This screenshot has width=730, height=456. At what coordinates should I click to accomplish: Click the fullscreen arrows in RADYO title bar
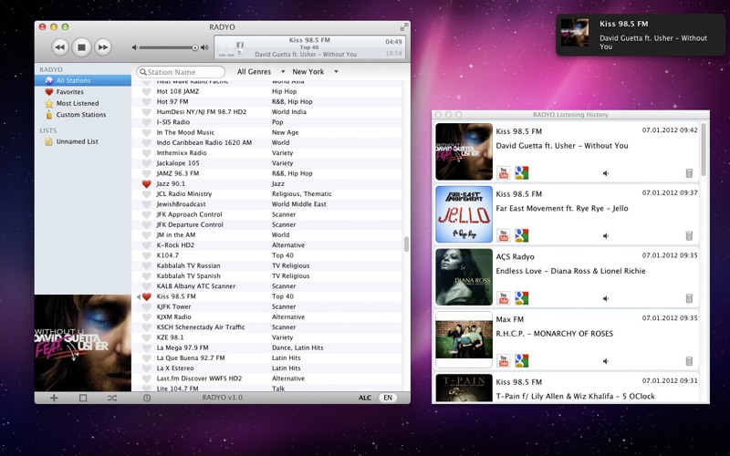click(x=403, y=27)
